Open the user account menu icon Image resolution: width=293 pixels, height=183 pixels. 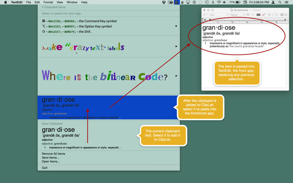tap(273, 2)
